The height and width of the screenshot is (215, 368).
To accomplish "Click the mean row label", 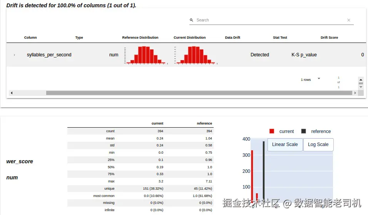I will click(110, 138).
